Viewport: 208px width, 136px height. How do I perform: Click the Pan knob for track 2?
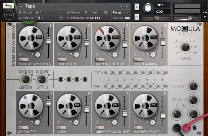(x=117, y=86)
